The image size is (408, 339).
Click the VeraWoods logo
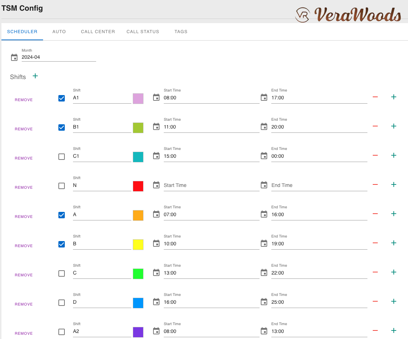[348, 15]
